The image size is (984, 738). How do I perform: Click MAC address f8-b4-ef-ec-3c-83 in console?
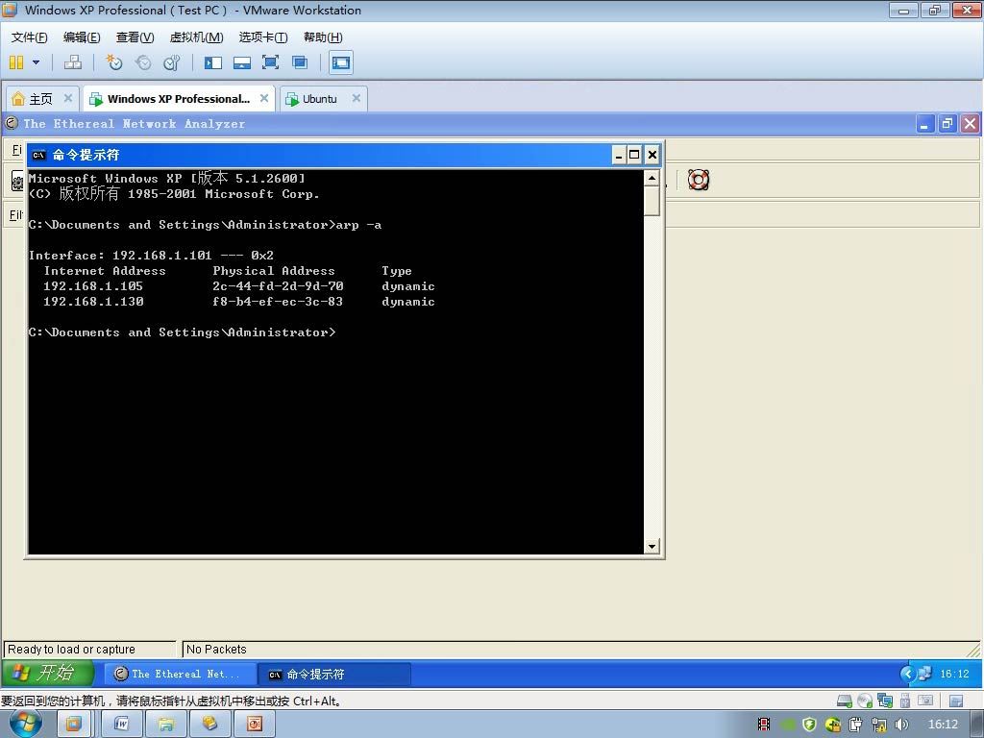(x=278, y=302)
